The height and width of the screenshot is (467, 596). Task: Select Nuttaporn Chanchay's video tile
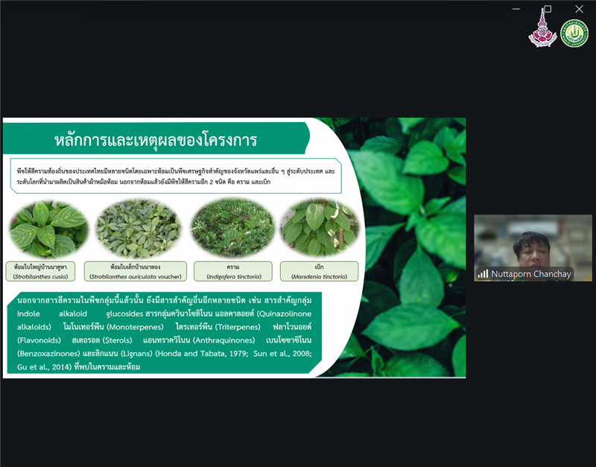tap(533, 248)
